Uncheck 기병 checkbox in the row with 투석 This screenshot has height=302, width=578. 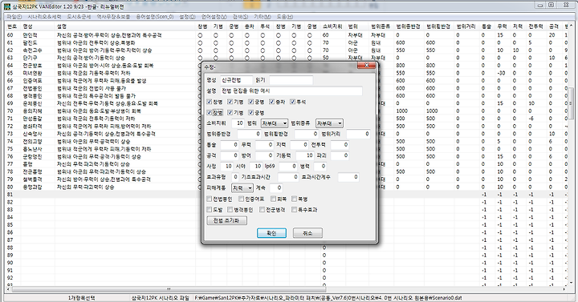click(230, 102)
